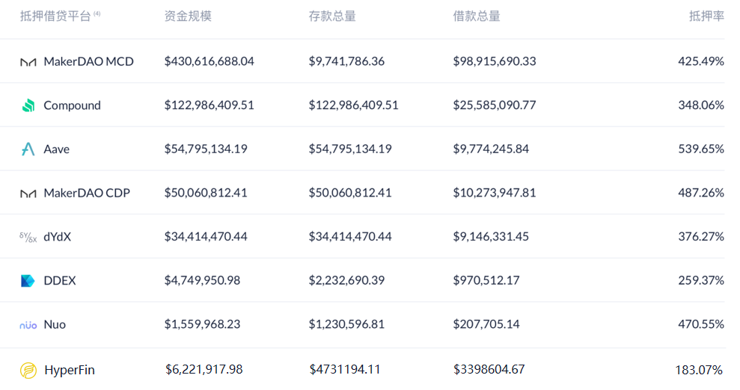Open the Compound platform link
740x390 pixels.
[73, 105]
